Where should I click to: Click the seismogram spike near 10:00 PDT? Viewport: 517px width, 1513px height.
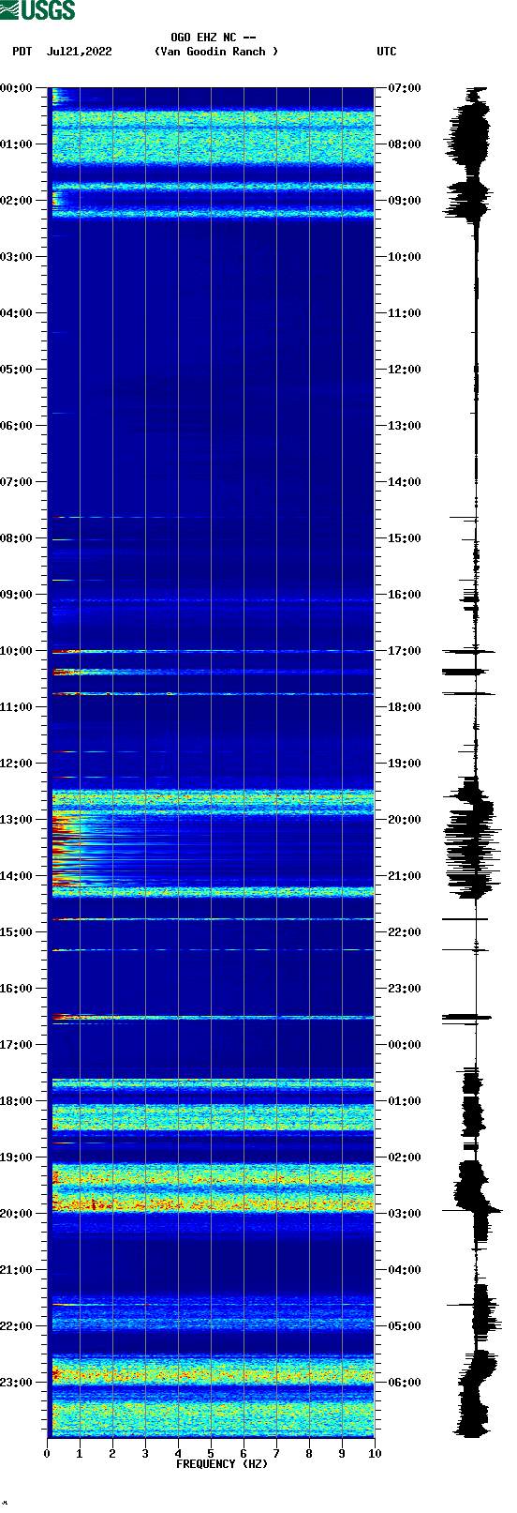468,651
